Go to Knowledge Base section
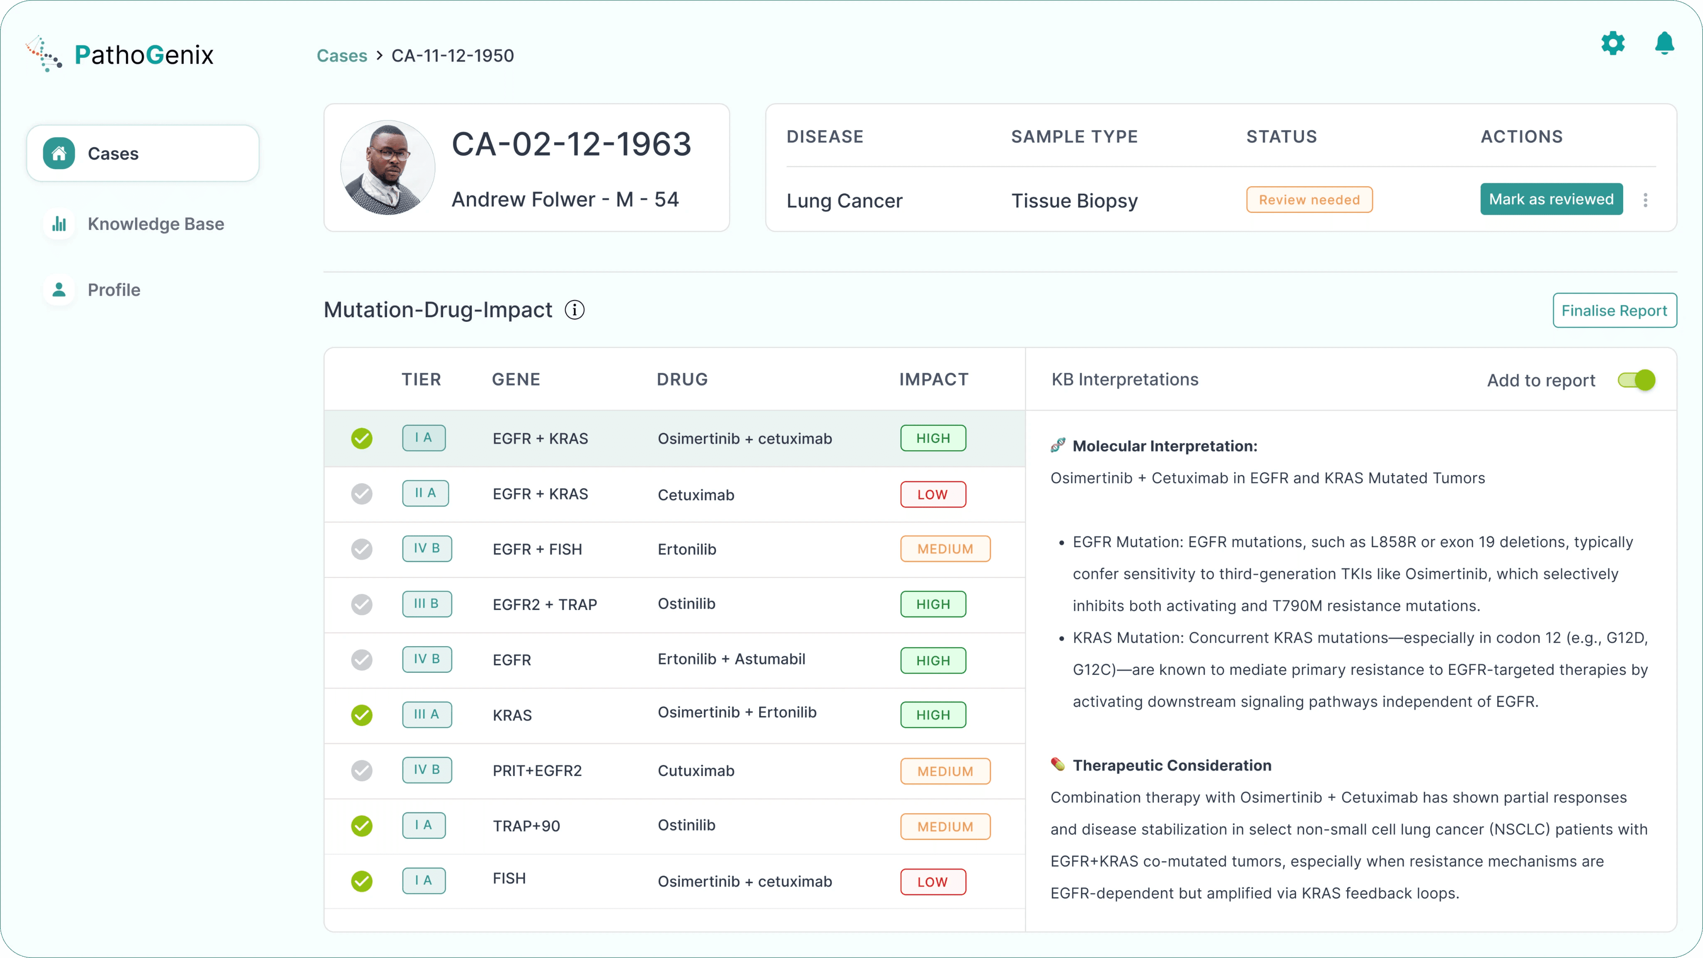 (x=155, y=224)
